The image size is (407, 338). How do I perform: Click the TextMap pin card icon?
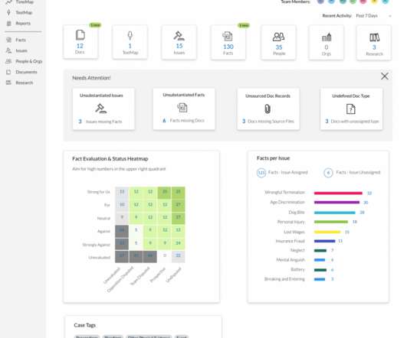point(130,35)
